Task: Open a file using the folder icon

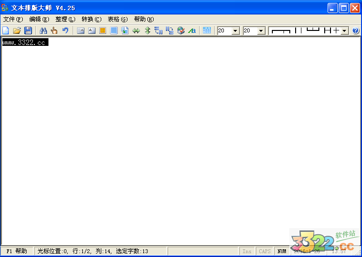Action: click(17, 30)
